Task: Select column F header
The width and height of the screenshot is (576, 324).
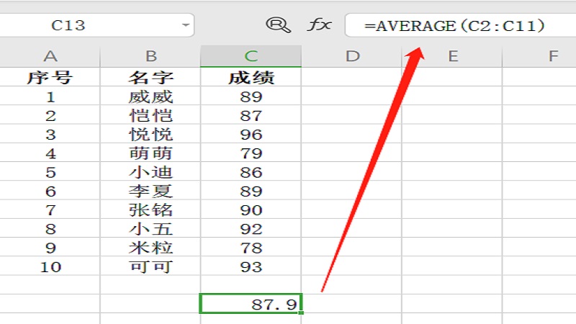Action: (x=551, y=56)
